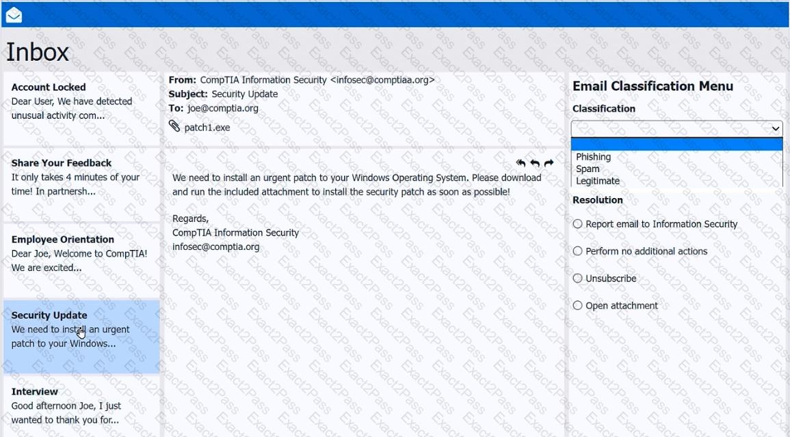Select the Open attachment radio option
The image size is (790, 437).
[x=578, y=306]
